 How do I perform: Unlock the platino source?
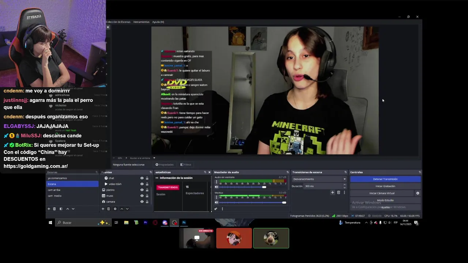[x=147, y=190]
